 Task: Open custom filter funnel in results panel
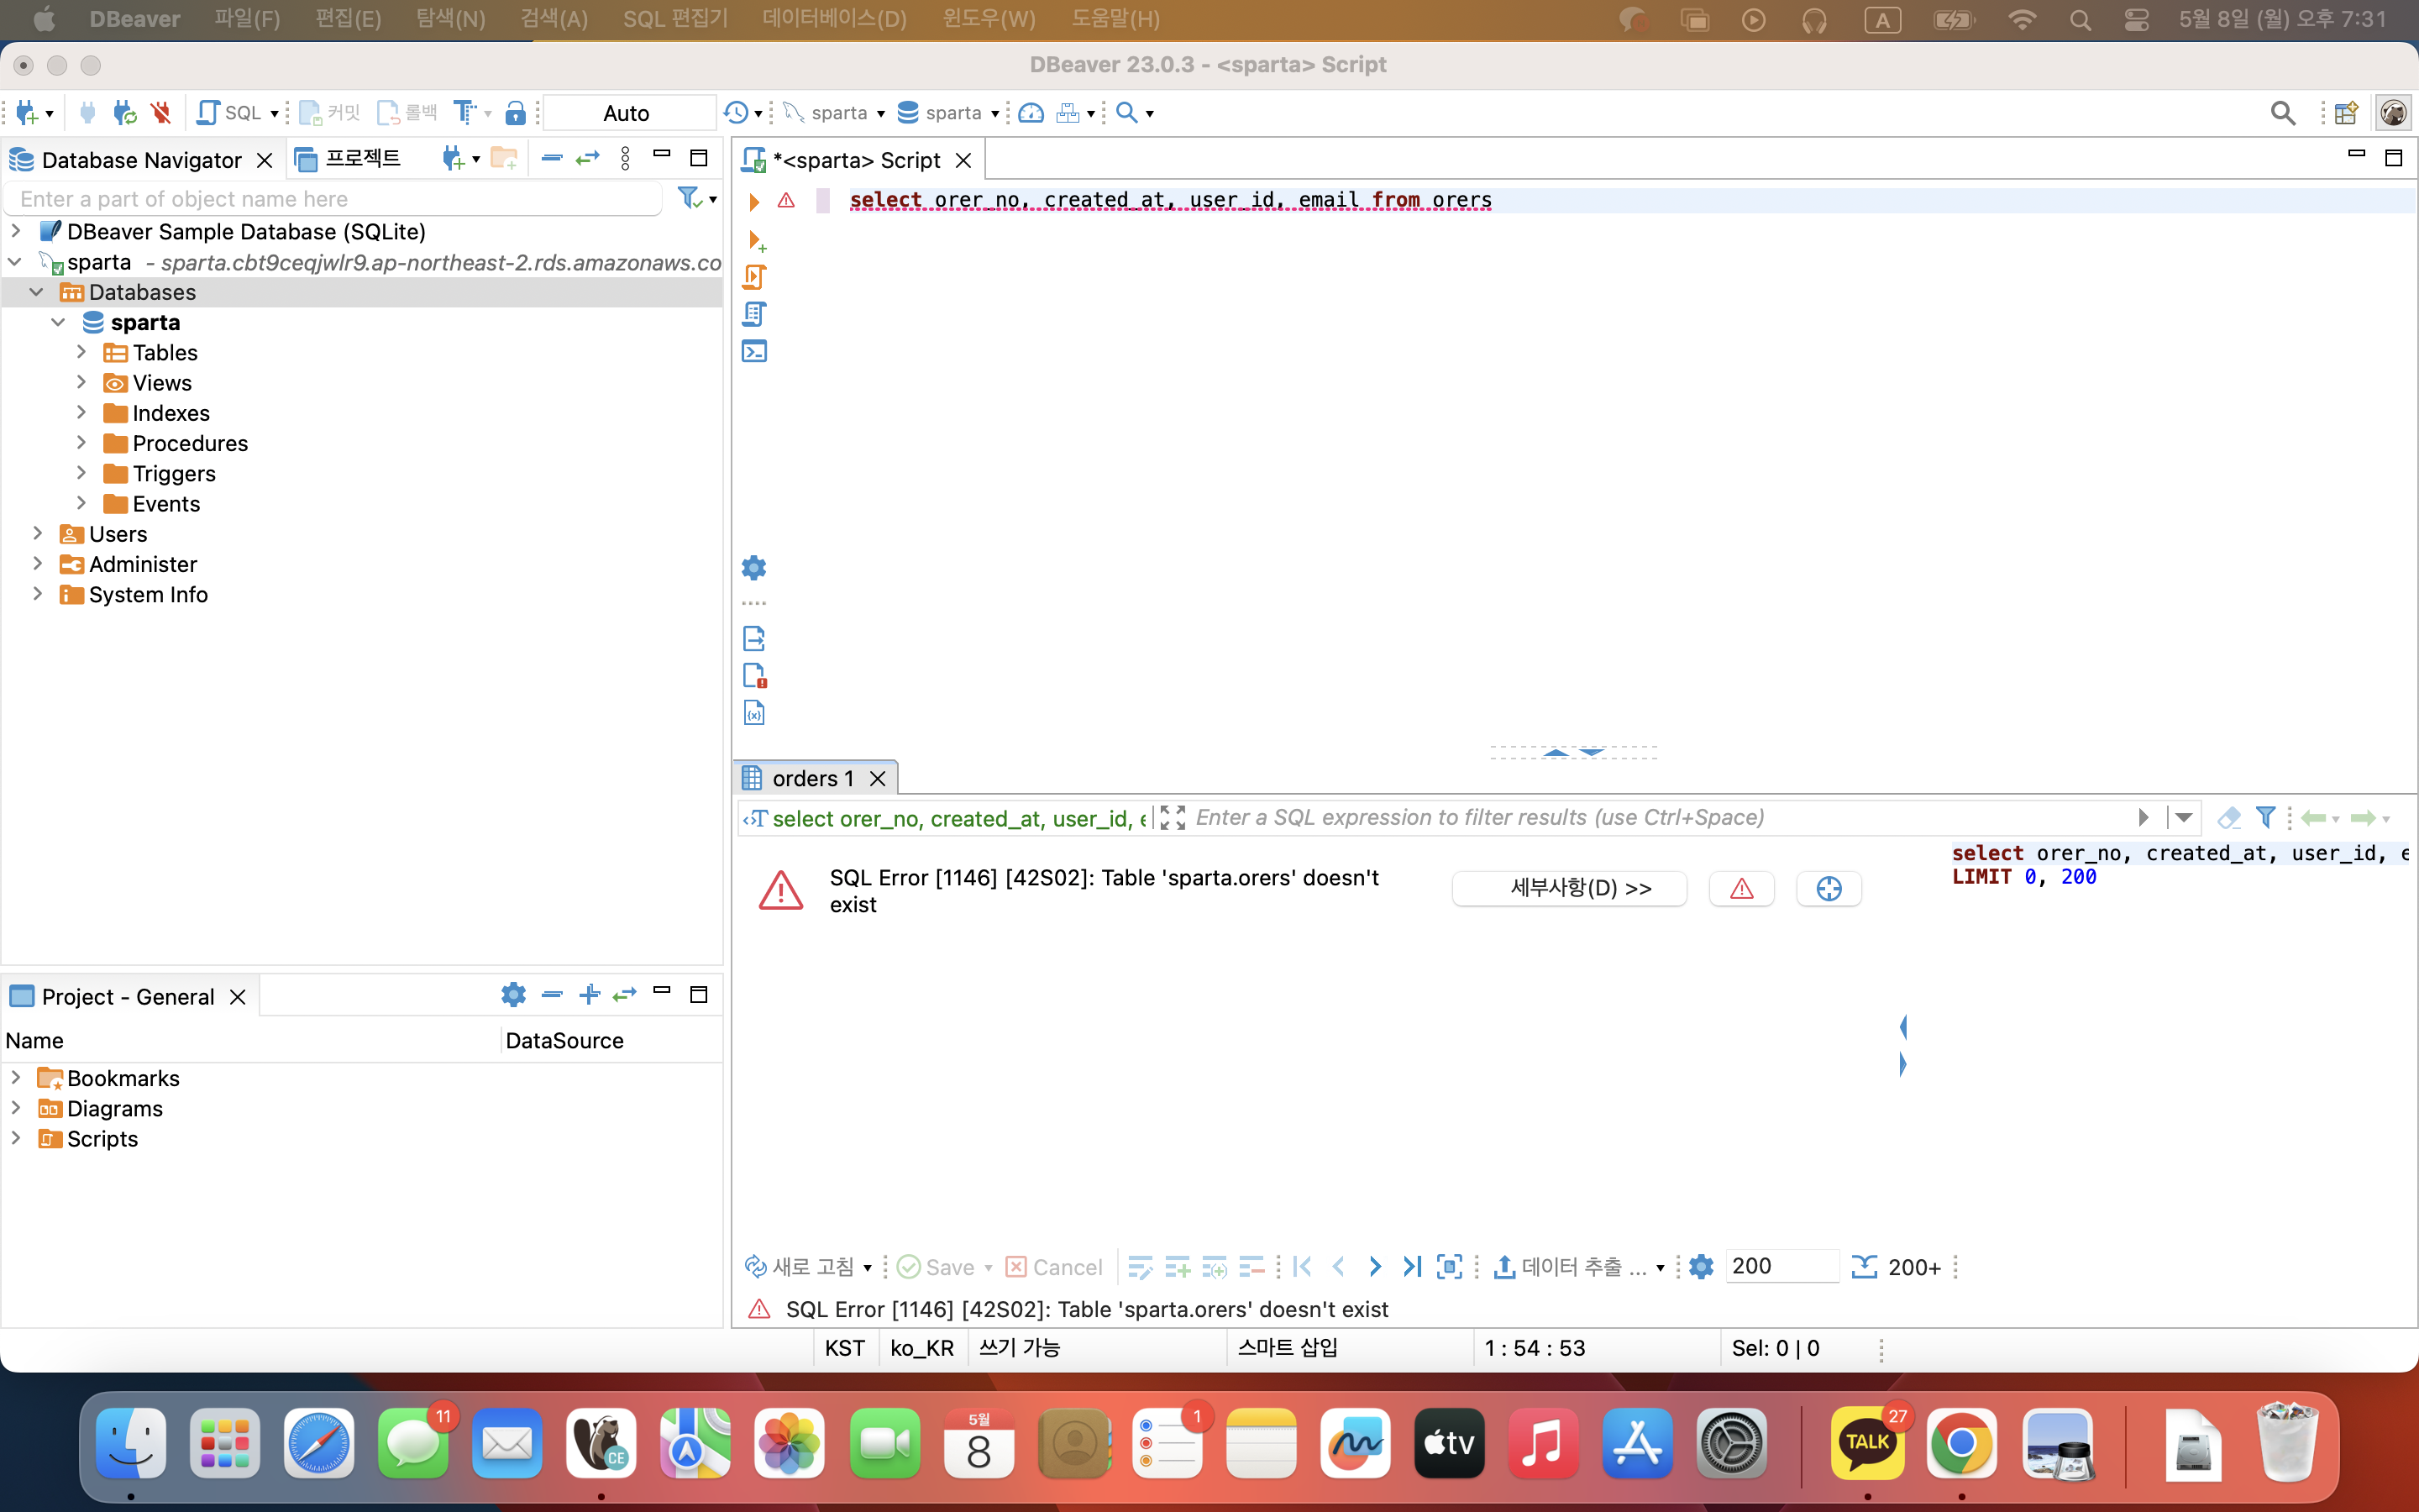2266,818
